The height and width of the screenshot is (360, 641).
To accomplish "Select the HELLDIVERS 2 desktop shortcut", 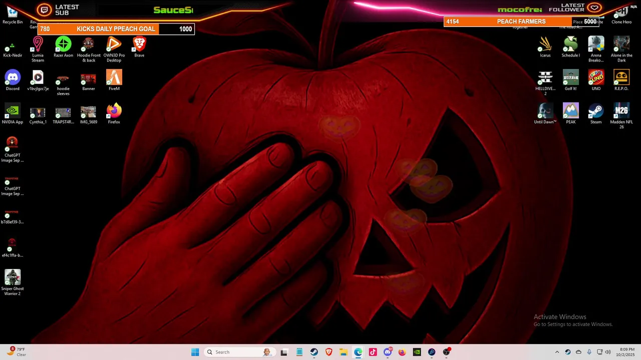I will pyautogui.click(x=545, y=83).
